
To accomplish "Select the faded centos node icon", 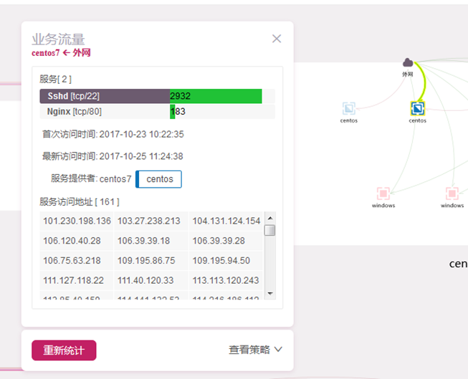I will 349,108.
